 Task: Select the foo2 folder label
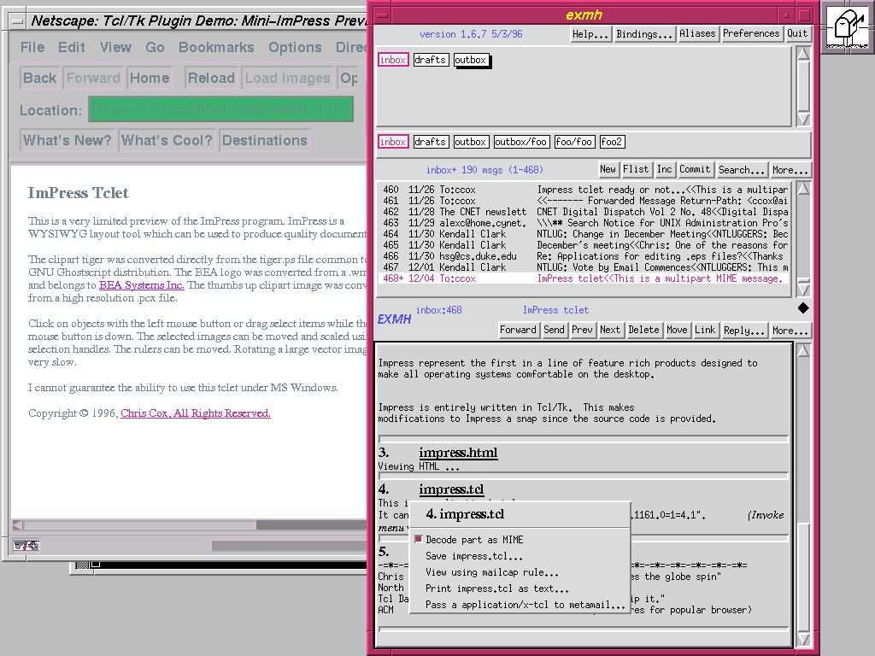tap(611, 142)
